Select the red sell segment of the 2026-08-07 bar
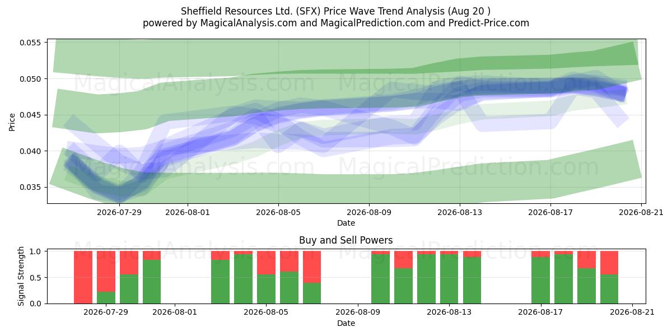672x336 pixels. tap(312, 267)
